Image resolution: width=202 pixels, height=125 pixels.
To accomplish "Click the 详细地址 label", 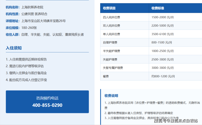I will (x=12, y=21).
